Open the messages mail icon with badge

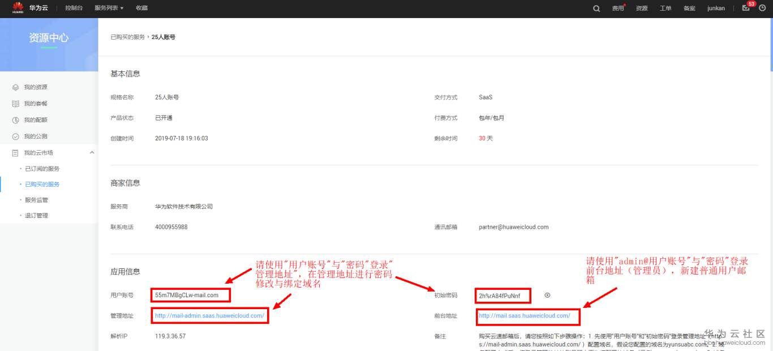[x=746, y=8]
